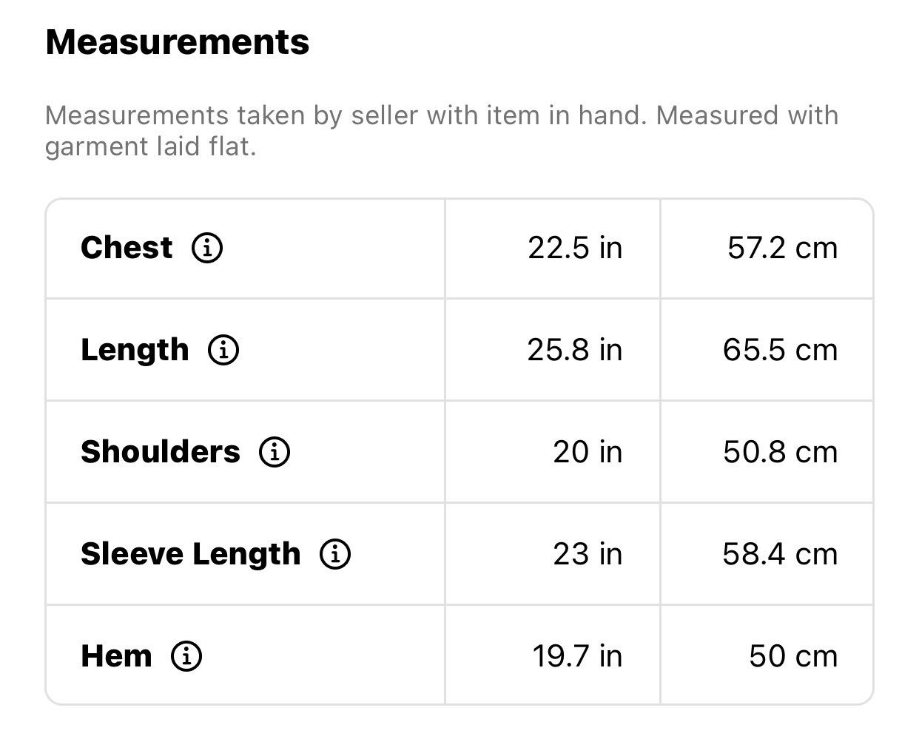Click the 23 in sleeve value
The height and width of the screenshot is (756, 919).
[x=588, y=554]
